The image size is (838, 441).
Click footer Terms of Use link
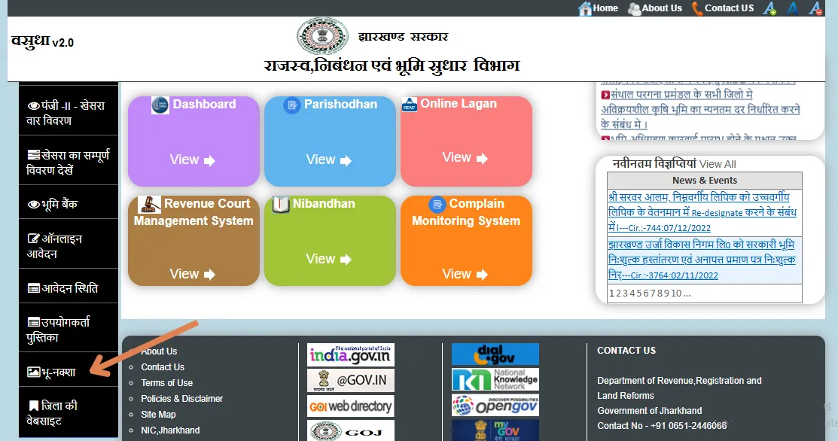pyautogui.click(x=166, y=383)
